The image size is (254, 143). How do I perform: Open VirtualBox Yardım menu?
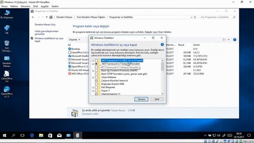click(55, 6)
